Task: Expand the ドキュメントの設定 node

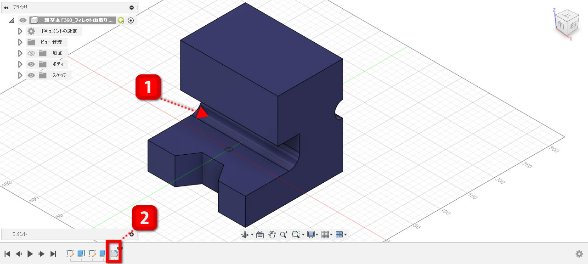Action: [20, 31]
